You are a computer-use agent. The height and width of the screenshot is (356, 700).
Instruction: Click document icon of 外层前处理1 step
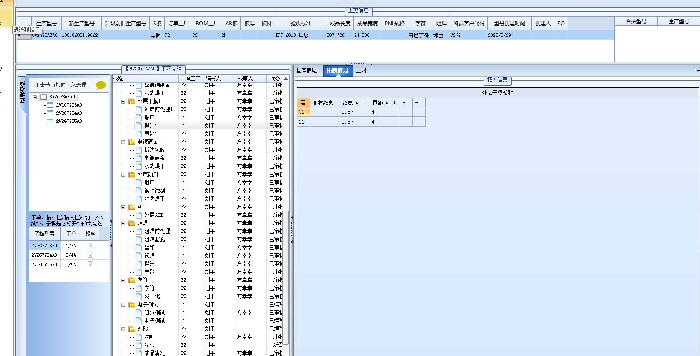coord(139,109)
